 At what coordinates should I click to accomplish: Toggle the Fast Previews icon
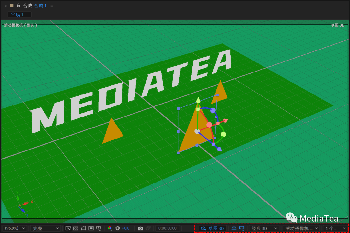[x=68, y=228]
